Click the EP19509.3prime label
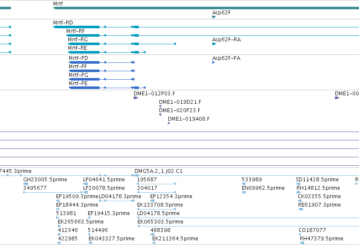 point(77,197)
